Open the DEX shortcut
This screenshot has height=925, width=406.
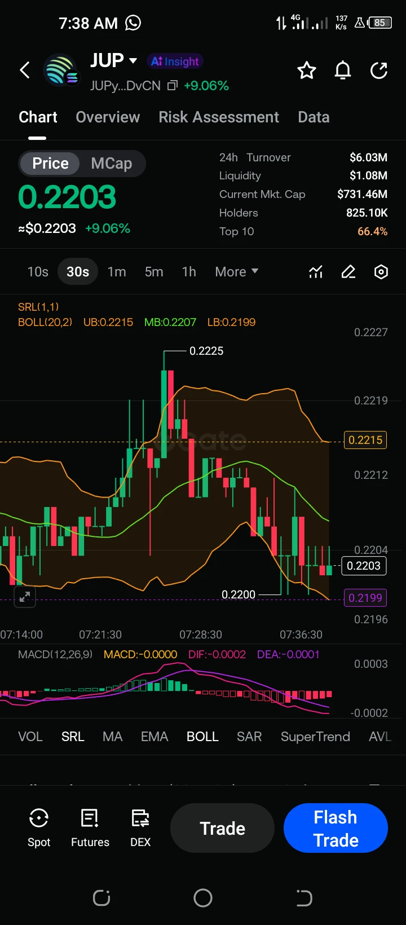[x=140, y=827]
